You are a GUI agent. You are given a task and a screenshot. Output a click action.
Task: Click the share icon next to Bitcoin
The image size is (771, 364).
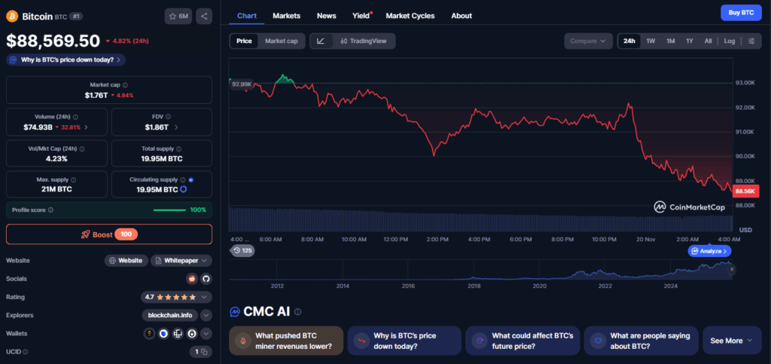[205, 16]
